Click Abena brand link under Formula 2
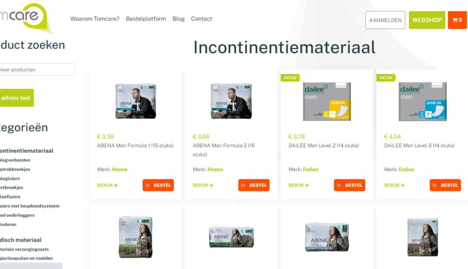 click(215, 169)
